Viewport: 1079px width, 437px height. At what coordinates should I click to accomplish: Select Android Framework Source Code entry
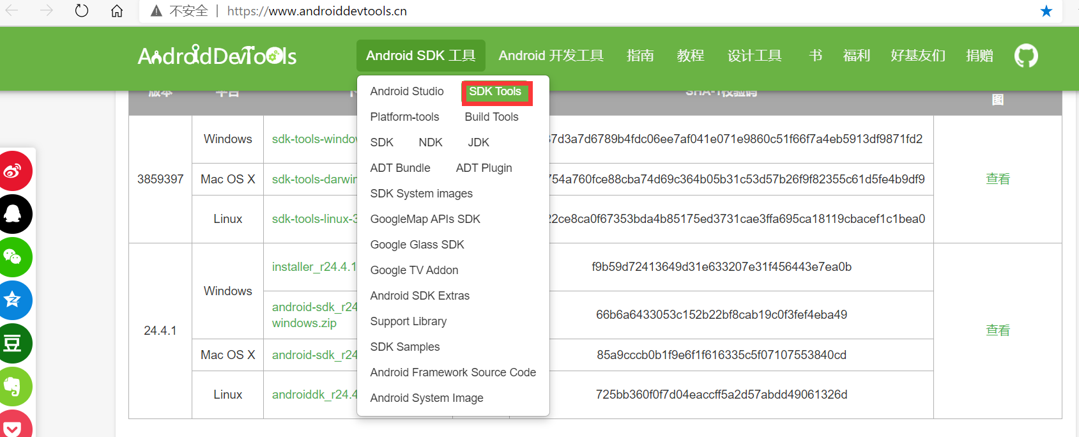(x=453, y=372)
